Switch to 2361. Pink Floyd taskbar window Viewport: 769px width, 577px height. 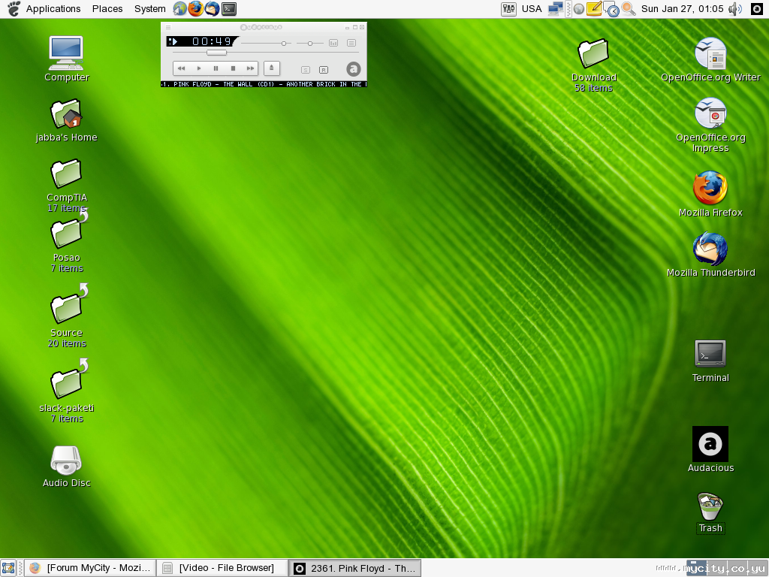354,568
